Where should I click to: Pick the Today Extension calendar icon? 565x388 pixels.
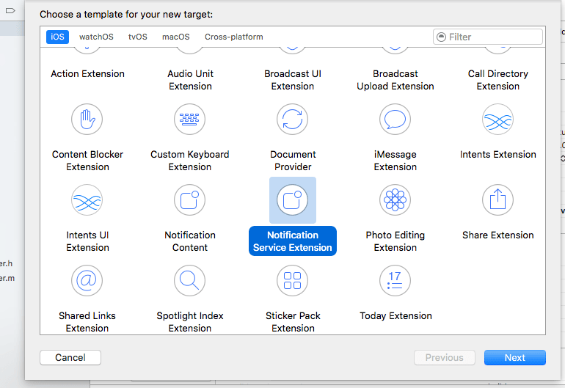[395, 280]
